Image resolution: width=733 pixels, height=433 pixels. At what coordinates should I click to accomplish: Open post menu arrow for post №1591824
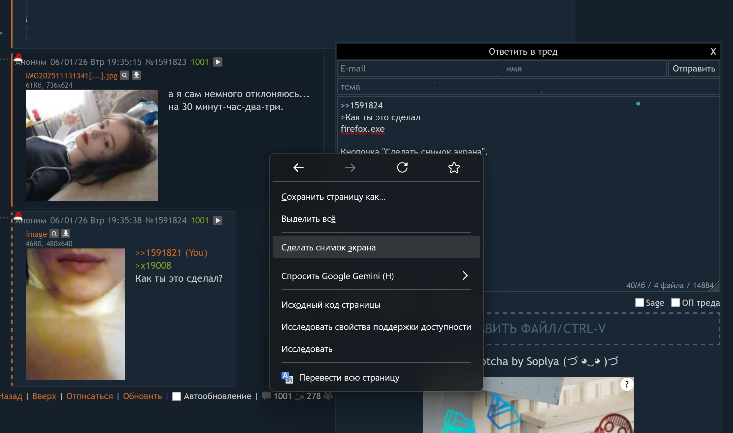point(218,220)
